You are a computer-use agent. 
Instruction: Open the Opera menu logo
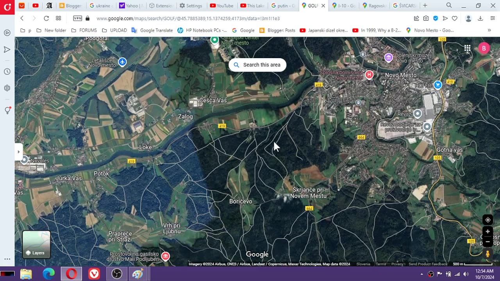(x=7, y=7)
